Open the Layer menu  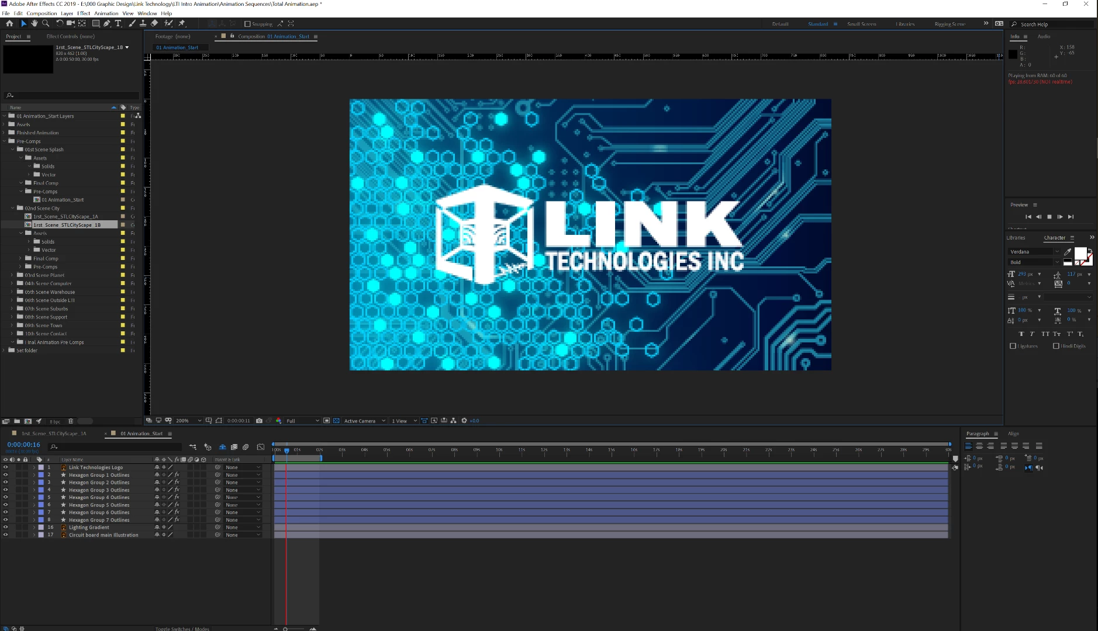pyautogui.click(x=67, y=13)
